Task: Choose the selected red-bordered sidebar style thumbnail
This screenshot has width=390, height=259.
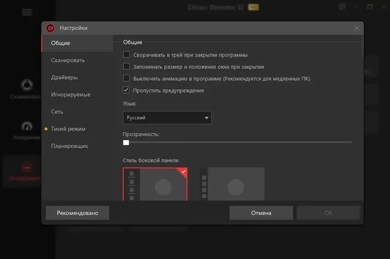Action: click(155, 184)
